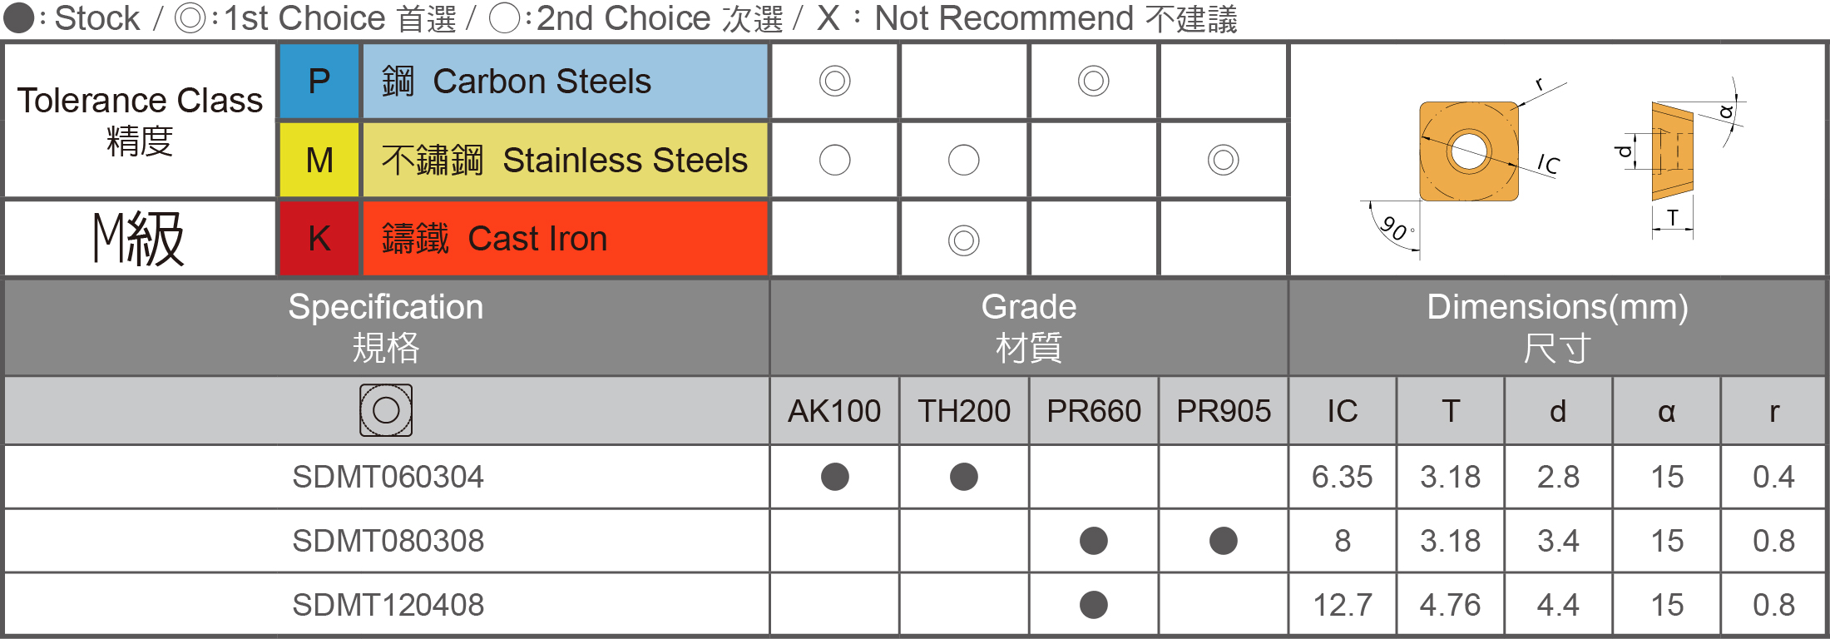
Task: Click the SDMT120408 stock dot under PR660
Action: click(1093, 605)
